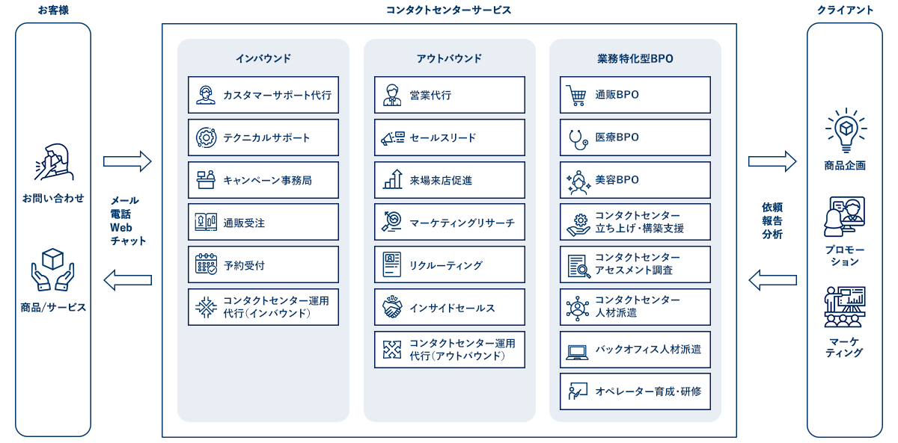Click the lightbulb icon above 商品企画
The height and width of the screenshot is (443, 898).
845,131
